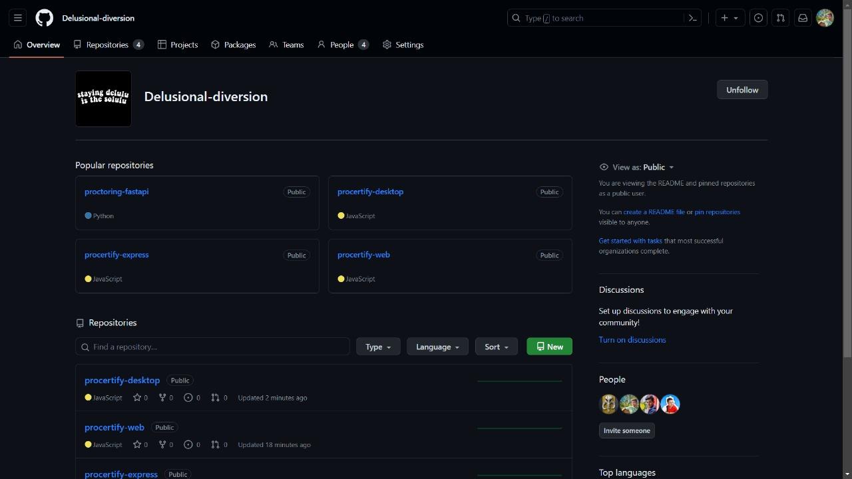Click the pin repositories link

(x=717, y=212)
